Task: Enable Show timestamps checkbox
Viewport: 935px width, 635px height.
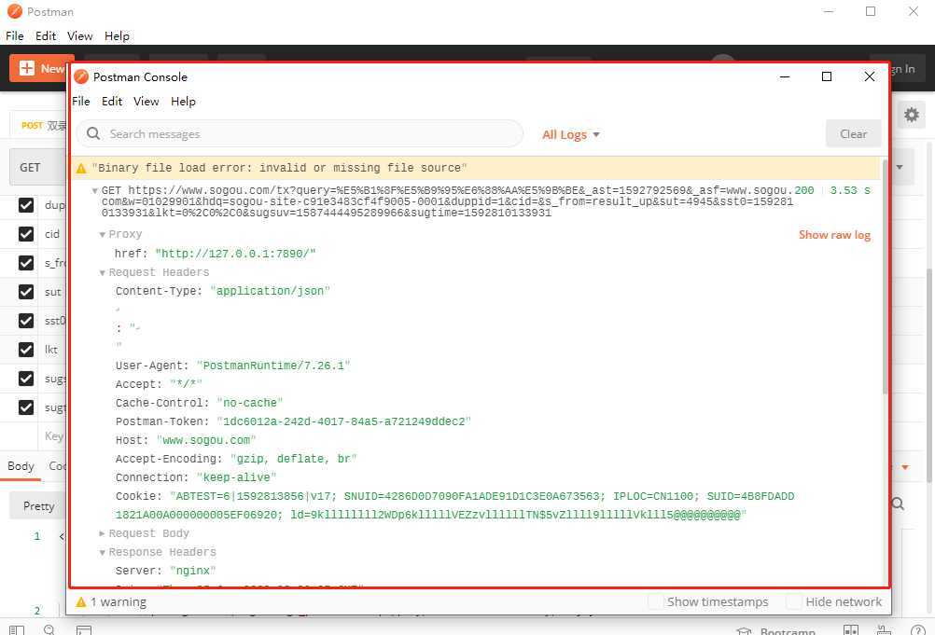Action: click(655, 601)
